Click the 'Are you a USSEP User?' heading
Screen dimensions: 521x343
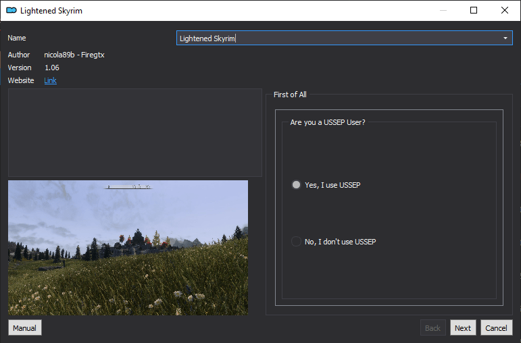tap(328, 122)
